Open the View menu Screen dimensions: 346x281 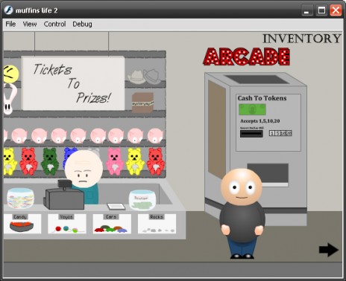[x=30, y=24]
